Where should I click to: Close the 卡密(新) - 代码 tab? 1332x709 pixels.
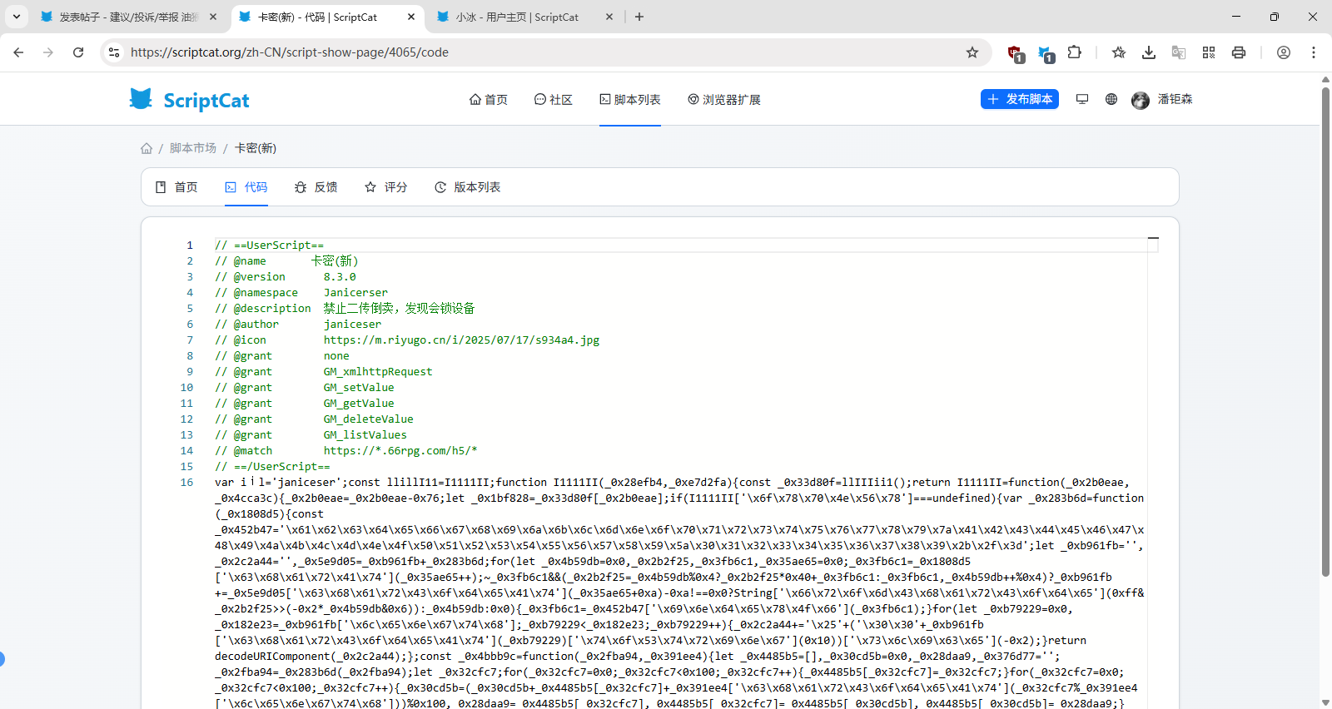pyautogui.click(x=411, y=17)
